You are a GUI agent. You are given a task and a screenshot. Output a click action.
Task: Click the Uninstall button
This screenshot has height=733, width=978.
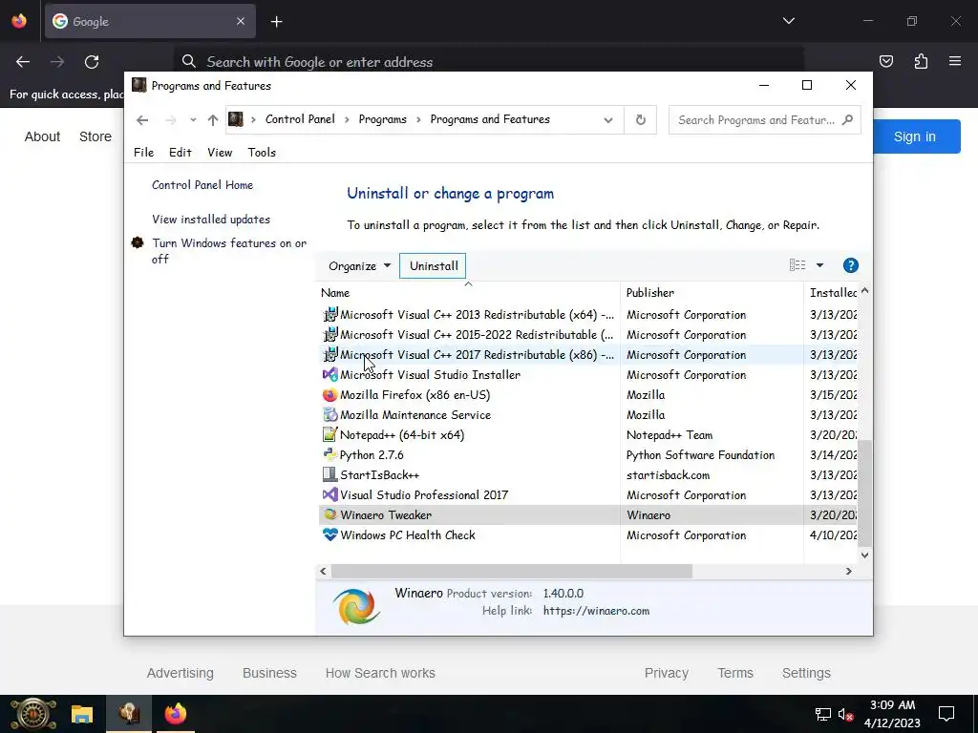[x=433, y=266]
